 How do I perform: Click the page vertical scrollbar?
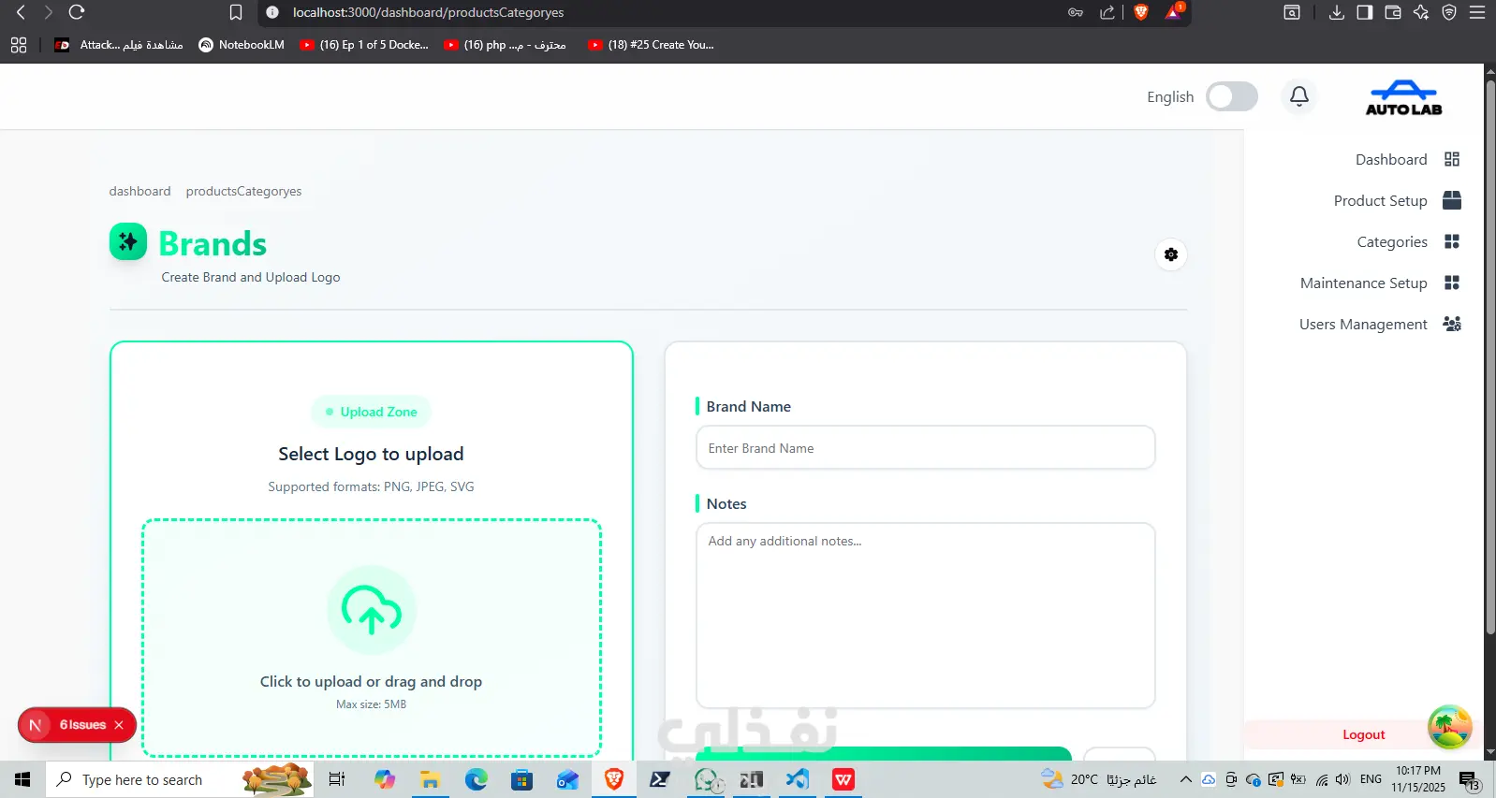tap(1489, 358)
